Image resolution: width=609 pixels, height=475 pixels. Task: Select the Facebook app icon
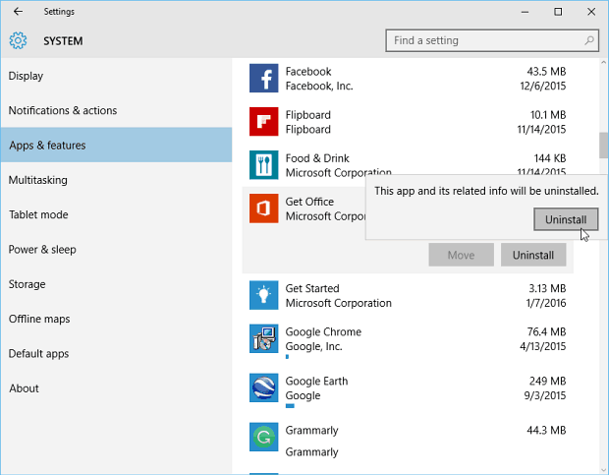point(263,78)
